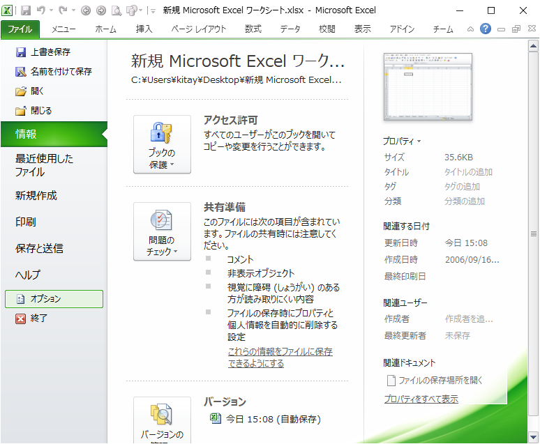This screenshot has height=444, width=540.
Task: Click scrollbar down arrow
Action: [x=533, y=438]
